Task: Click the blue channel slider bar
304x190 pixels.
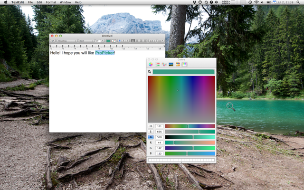Action: pos(190,153)
